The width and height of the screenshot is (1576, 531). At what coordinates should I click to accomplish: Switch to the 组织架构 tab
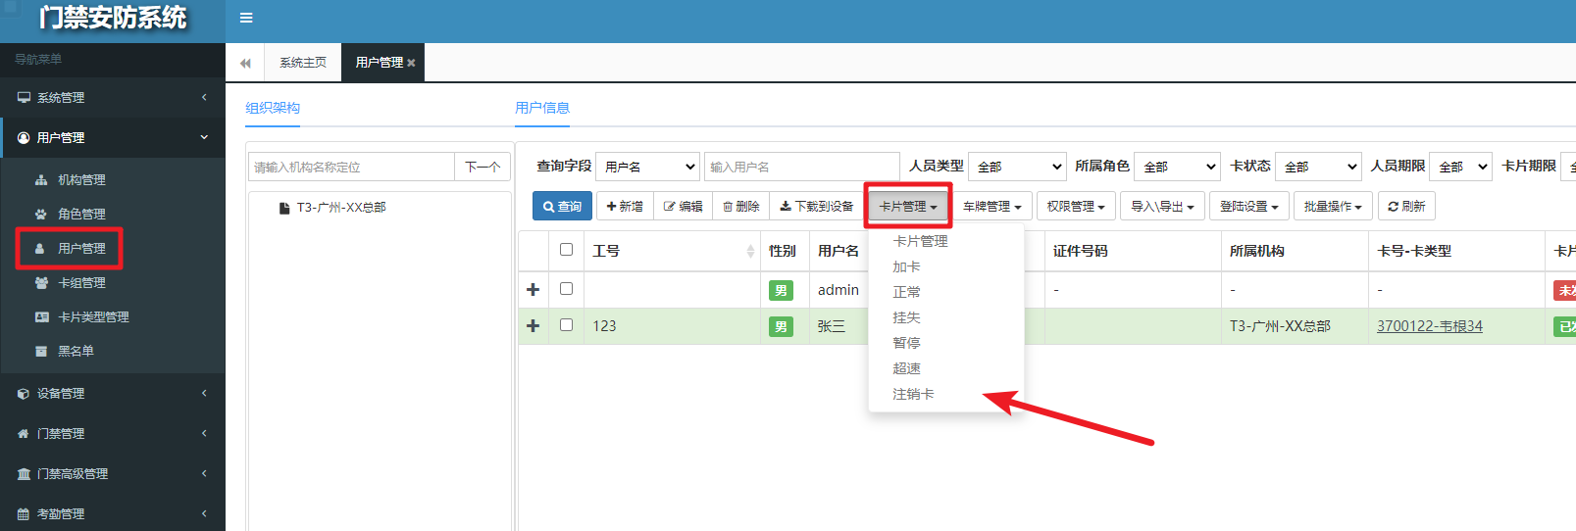pyautogui.click(x=273, y=108)
